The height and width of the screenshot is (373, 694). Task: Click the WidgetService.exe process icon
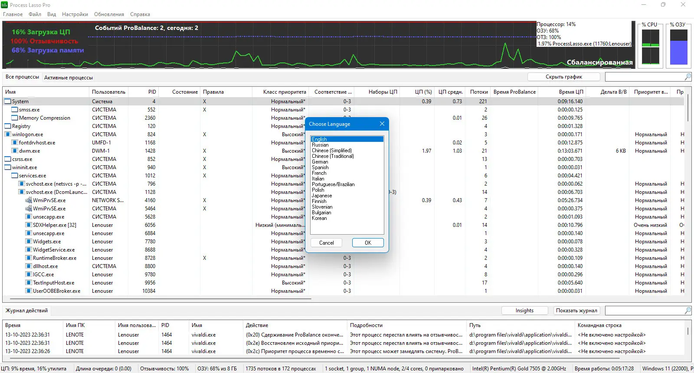[29, 250]
